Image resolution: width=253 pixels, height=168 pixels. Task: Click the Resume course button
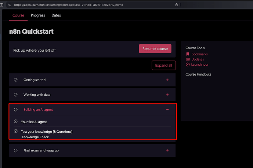tap(155, 49)
